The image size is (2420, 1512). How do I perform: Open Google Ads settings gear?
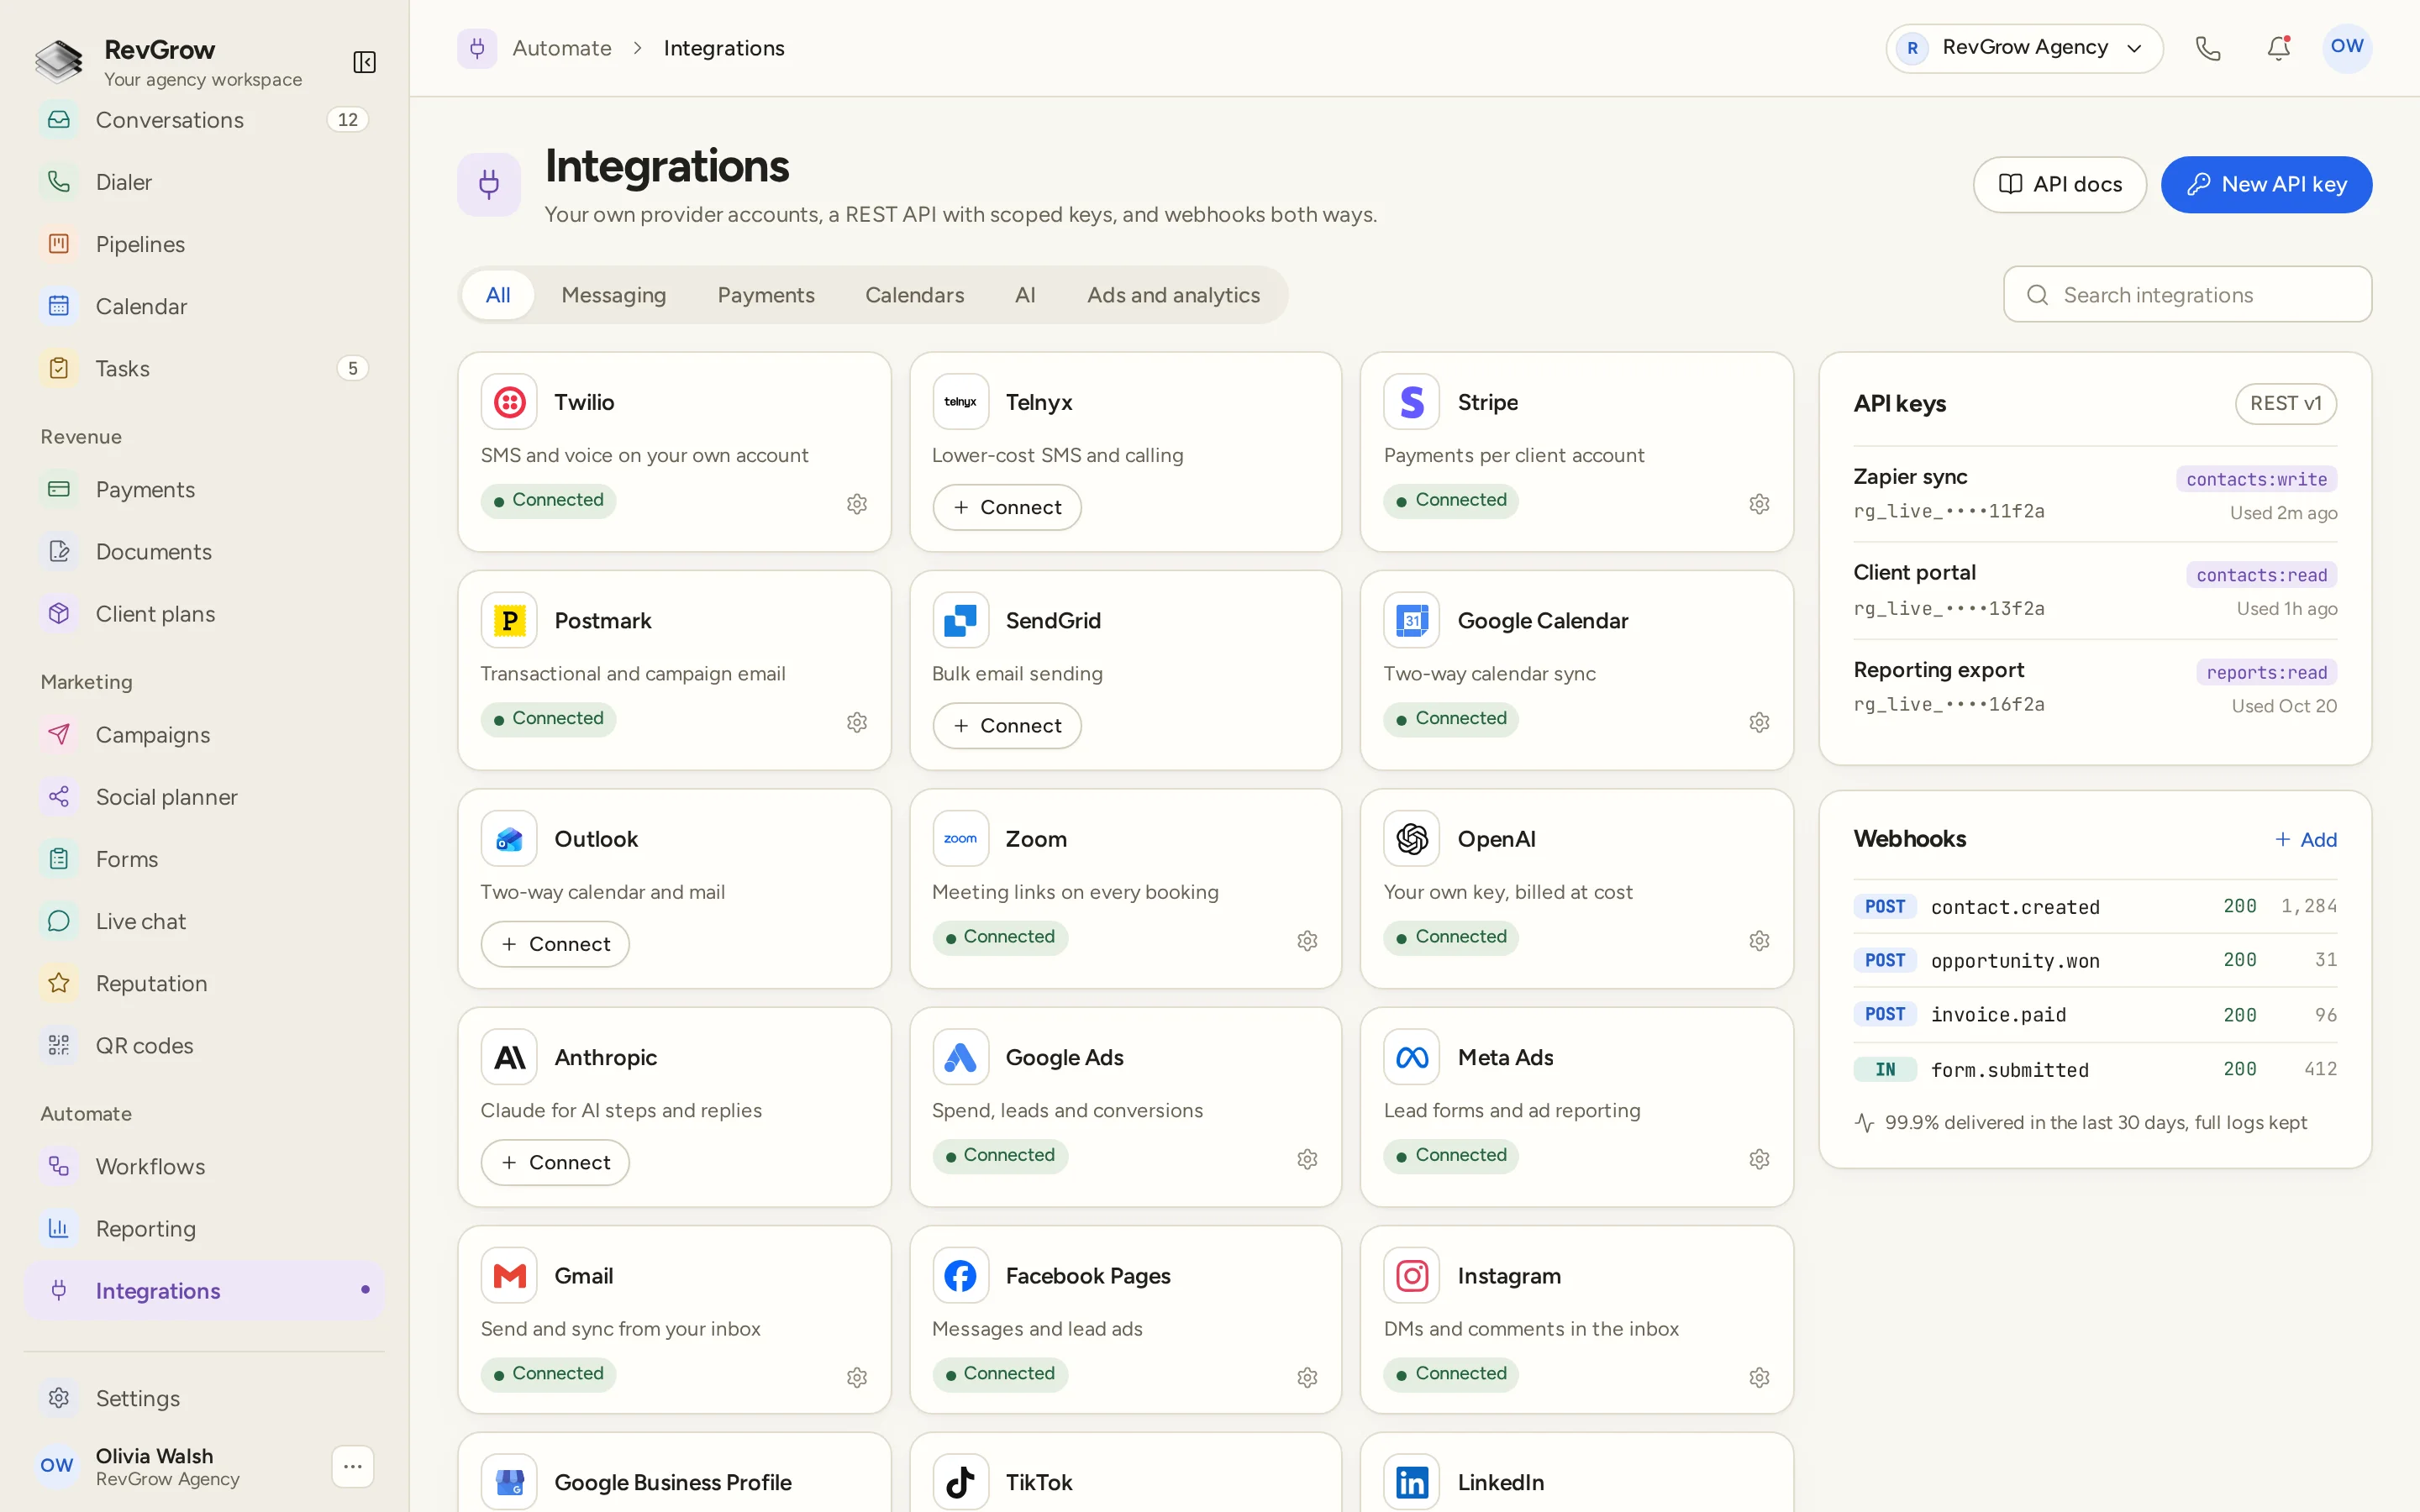pyautogui.click(x=1307, y=1158)
